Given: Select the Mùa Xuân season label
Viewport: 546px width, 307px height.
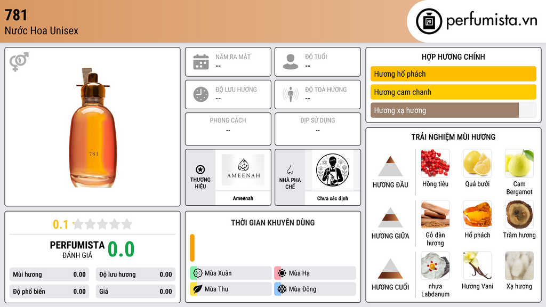Looking at the screenshot, I should tap(218, 273).
